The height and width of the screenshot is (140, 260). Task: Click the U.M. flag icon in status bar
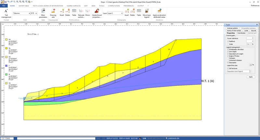point(140,138)
